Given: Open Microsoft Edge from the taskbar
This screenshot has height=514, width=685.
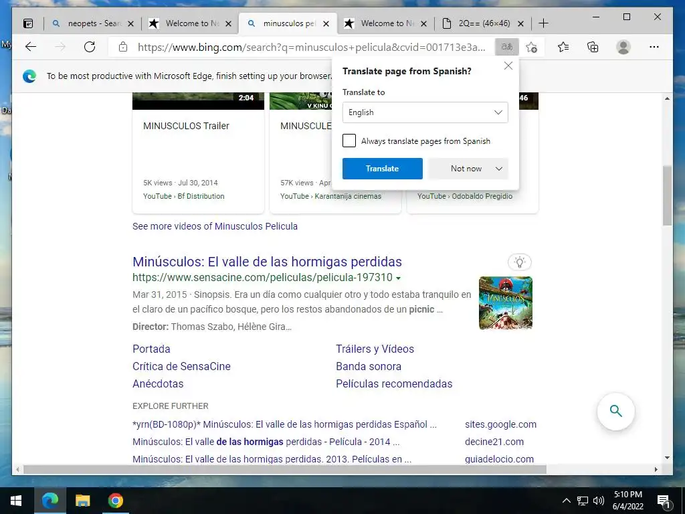Looking at the screenshot, I should pyautogui.click(x=50, y=501).
